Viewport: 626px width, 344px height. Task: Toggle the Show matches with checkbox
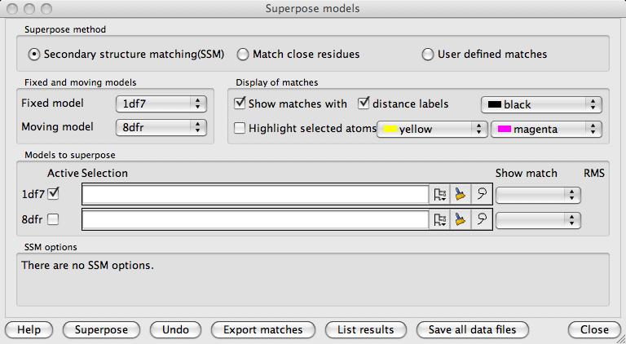point(240,104)
